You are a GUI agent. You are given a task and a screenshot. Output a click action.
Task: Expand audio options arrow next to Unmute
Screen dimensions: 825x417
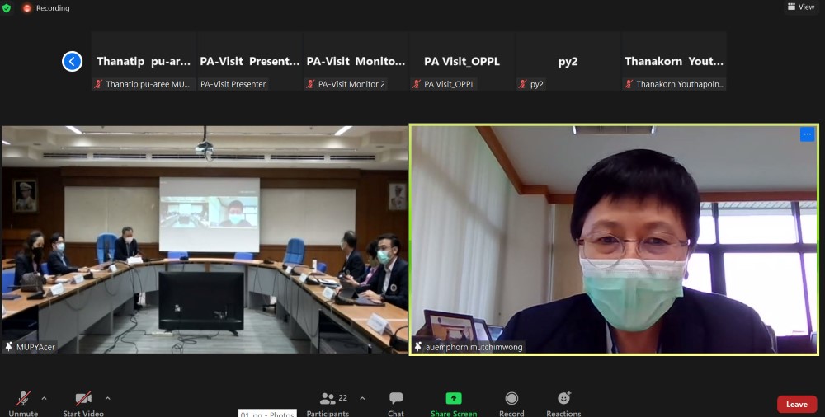(45, 398)
